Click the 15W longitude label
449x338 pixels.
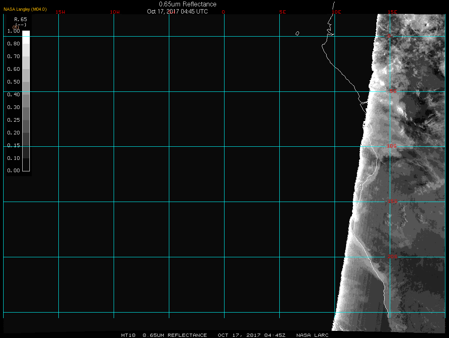pyautogui.click(x=60, y=12)
